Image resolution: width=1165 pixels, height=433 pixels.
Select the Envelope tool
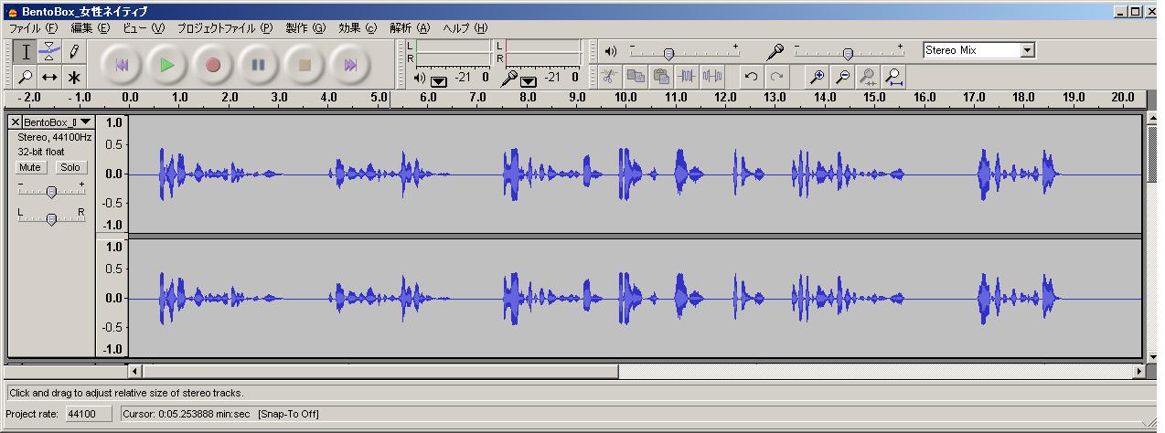click(49, 52)
